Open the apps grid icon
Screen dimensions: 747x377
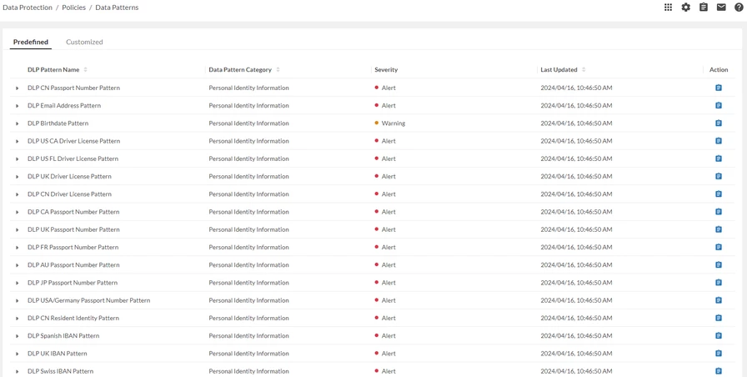(668, 8)
